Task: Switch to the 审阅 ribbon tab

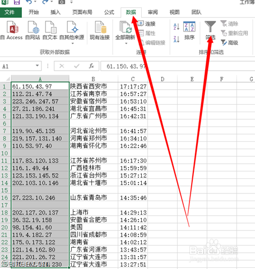Action: (x=153, y=12)
